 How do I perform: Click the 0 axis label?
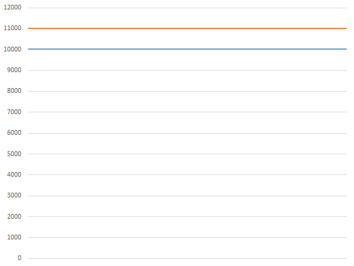coord(19,258)
